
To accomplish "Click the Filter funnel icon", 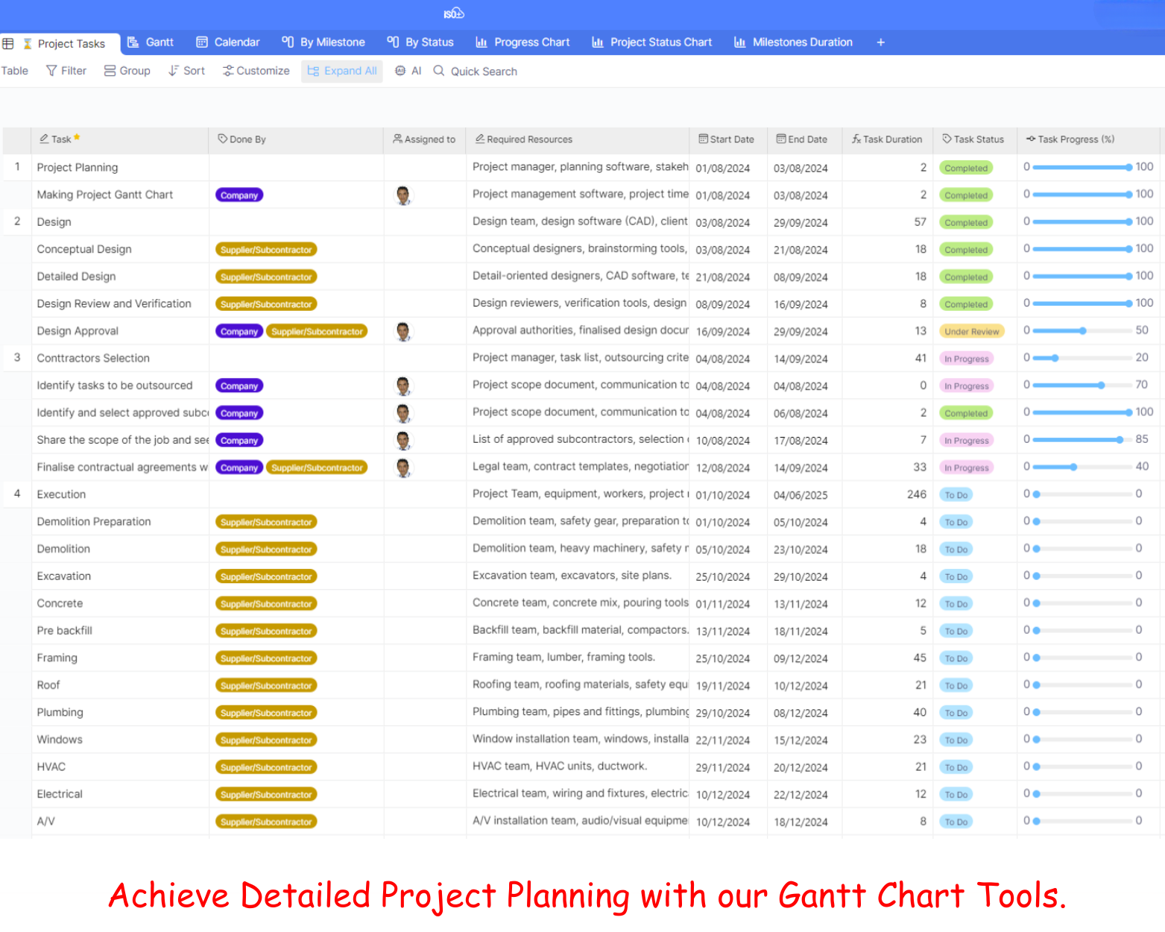I will point(51,71).
